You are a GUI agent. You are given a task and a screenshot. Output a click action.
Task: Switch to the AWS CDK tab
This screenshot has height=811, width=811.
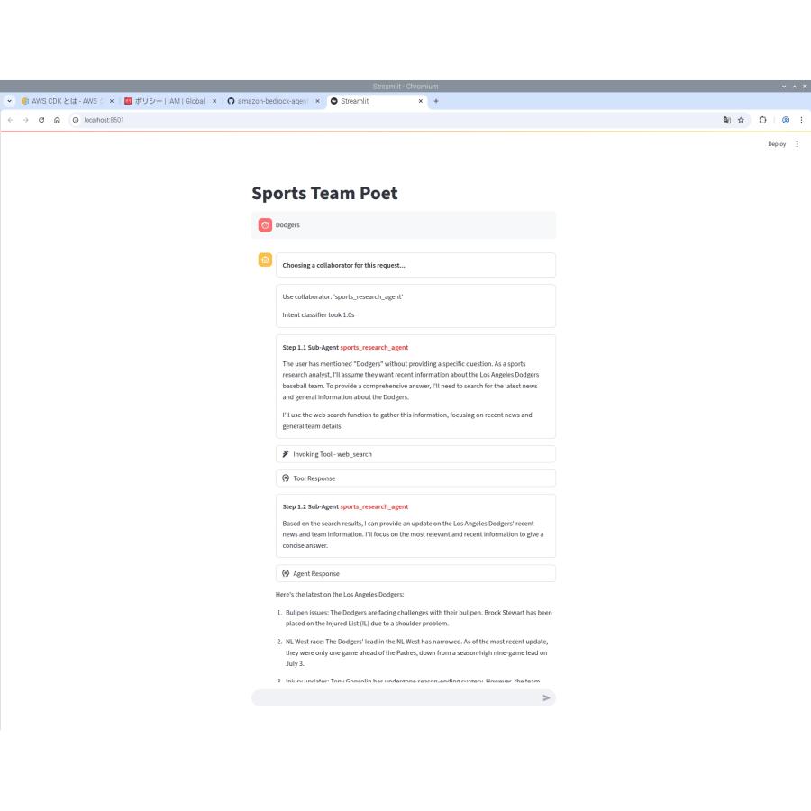pyautogui.click(x=63, y=101)
